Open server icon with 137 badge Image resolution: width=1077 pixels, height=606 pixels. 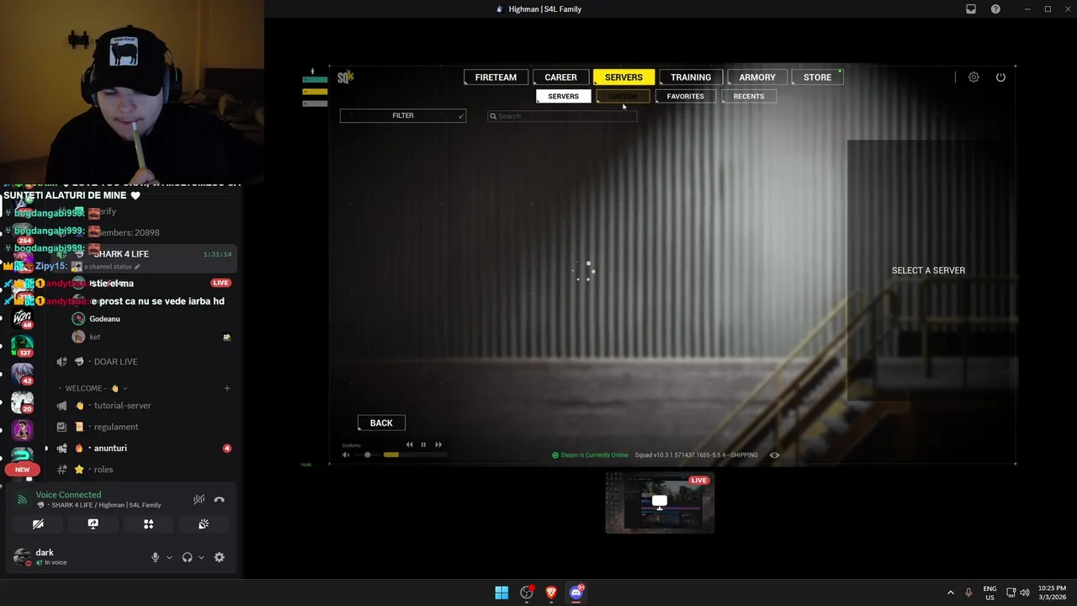click(22, 345)
